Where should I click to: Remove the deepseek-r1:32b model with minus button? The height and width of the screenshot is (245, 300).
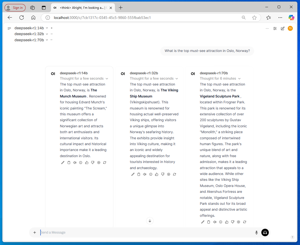[x=51, y=34]
